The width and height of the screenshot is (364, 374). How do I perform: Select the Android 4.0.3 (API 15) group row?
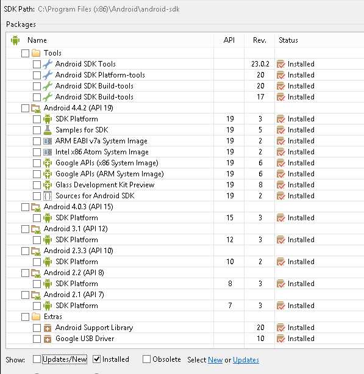110,207
